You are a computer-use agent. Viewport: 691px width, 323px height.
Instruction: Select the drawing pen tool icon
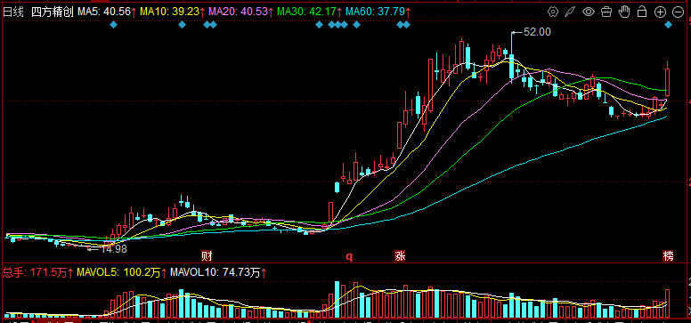(571, 12)
